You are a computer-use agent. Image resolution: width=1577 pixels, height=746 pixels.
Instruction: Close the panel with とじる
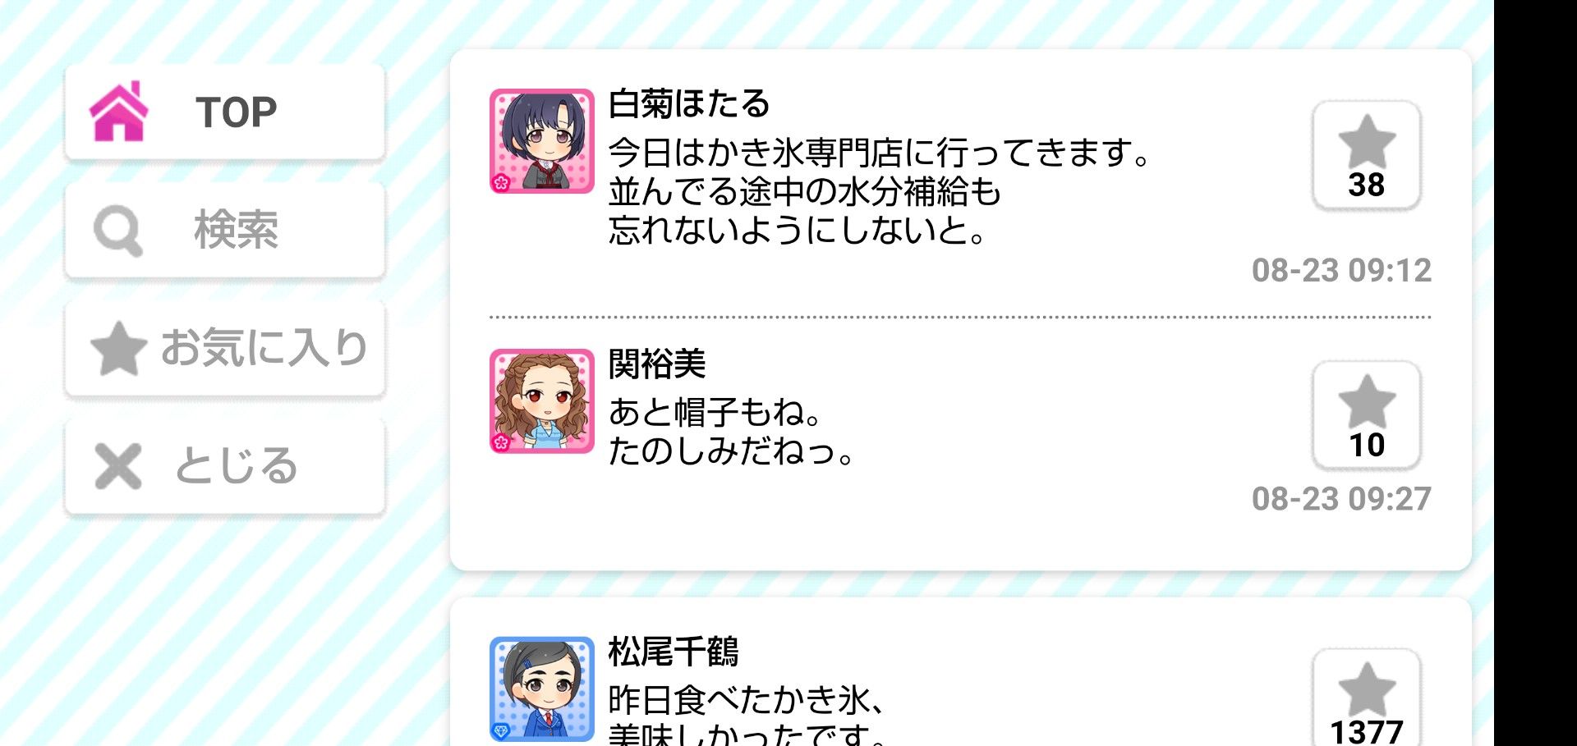tap(224, 465)
